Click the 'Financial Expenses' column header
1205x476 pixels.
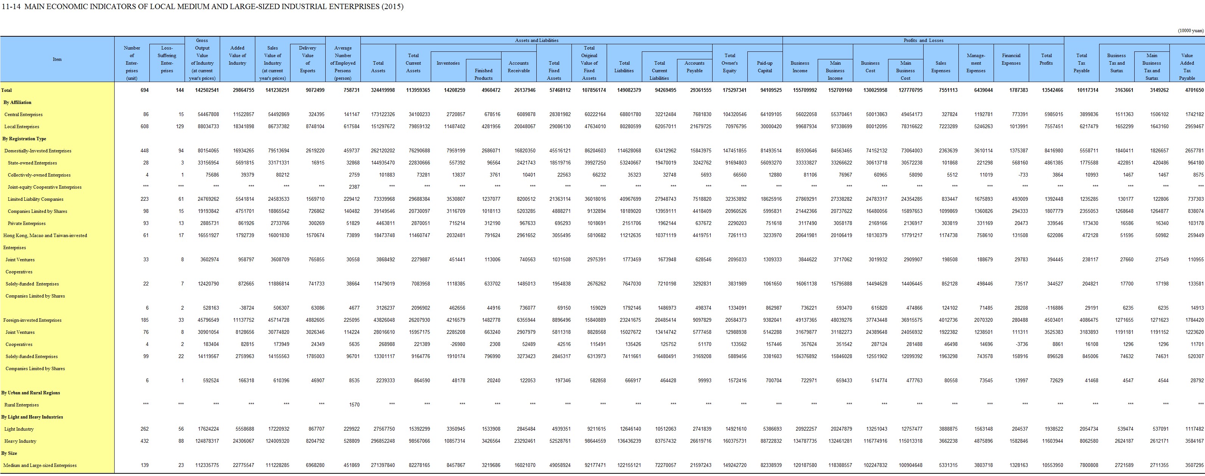(1011, 59)
